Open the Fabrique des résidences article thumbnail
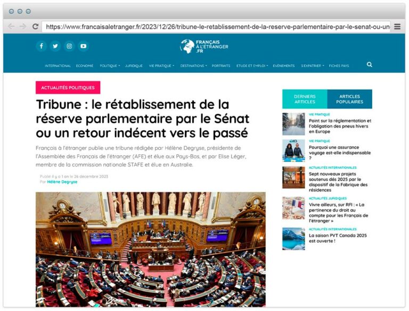This screenshot has width=409, height=311. [x=293, y=178]
